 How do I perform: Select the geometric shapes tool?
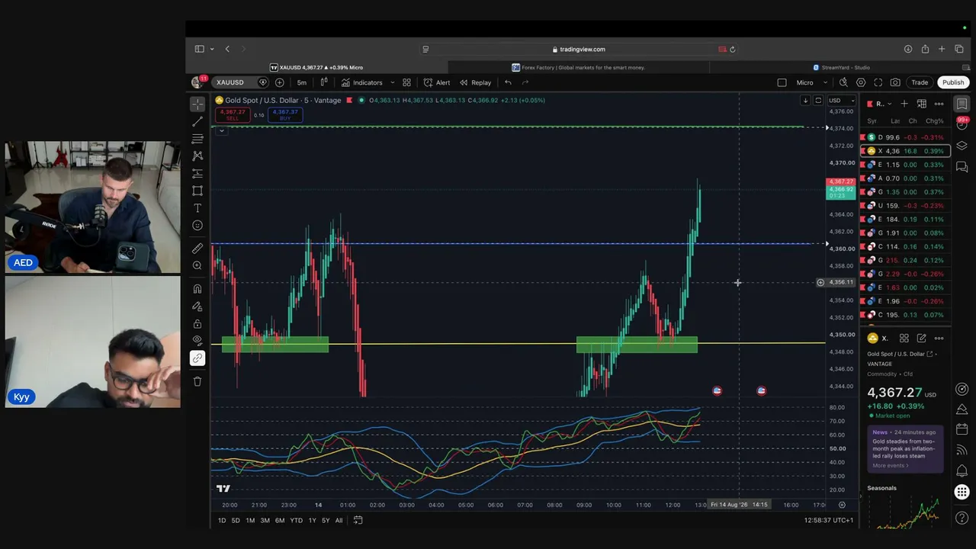(x=197, y=191)
